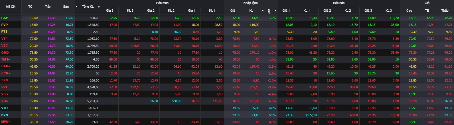Click PVT buy volume 122,10

click(x=135, y=87)
